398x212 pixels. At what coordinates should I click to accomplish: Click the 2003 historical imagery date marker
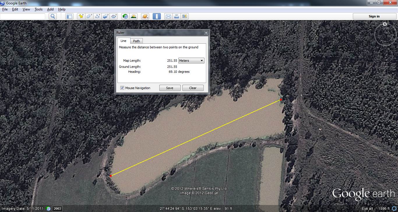[57, 209]
